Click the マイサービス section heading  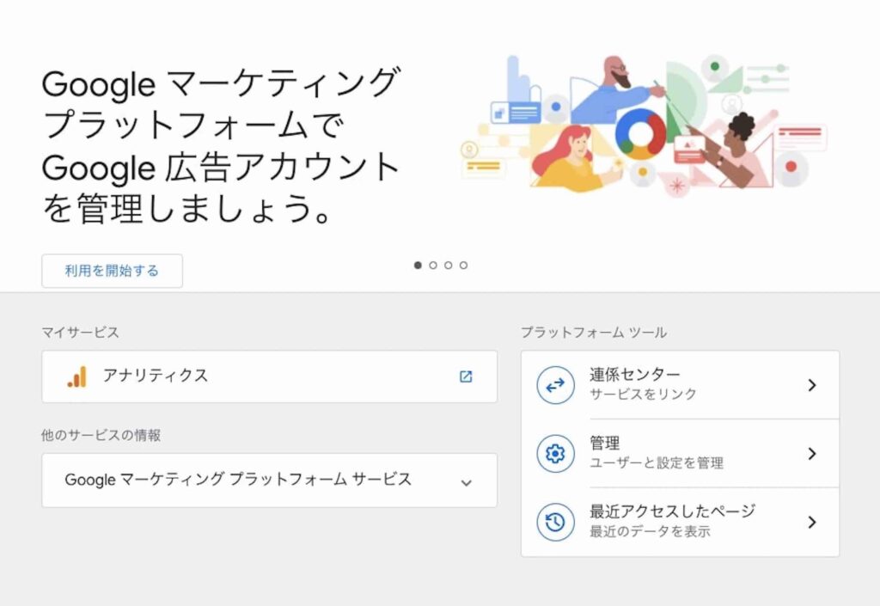point(80,332)
